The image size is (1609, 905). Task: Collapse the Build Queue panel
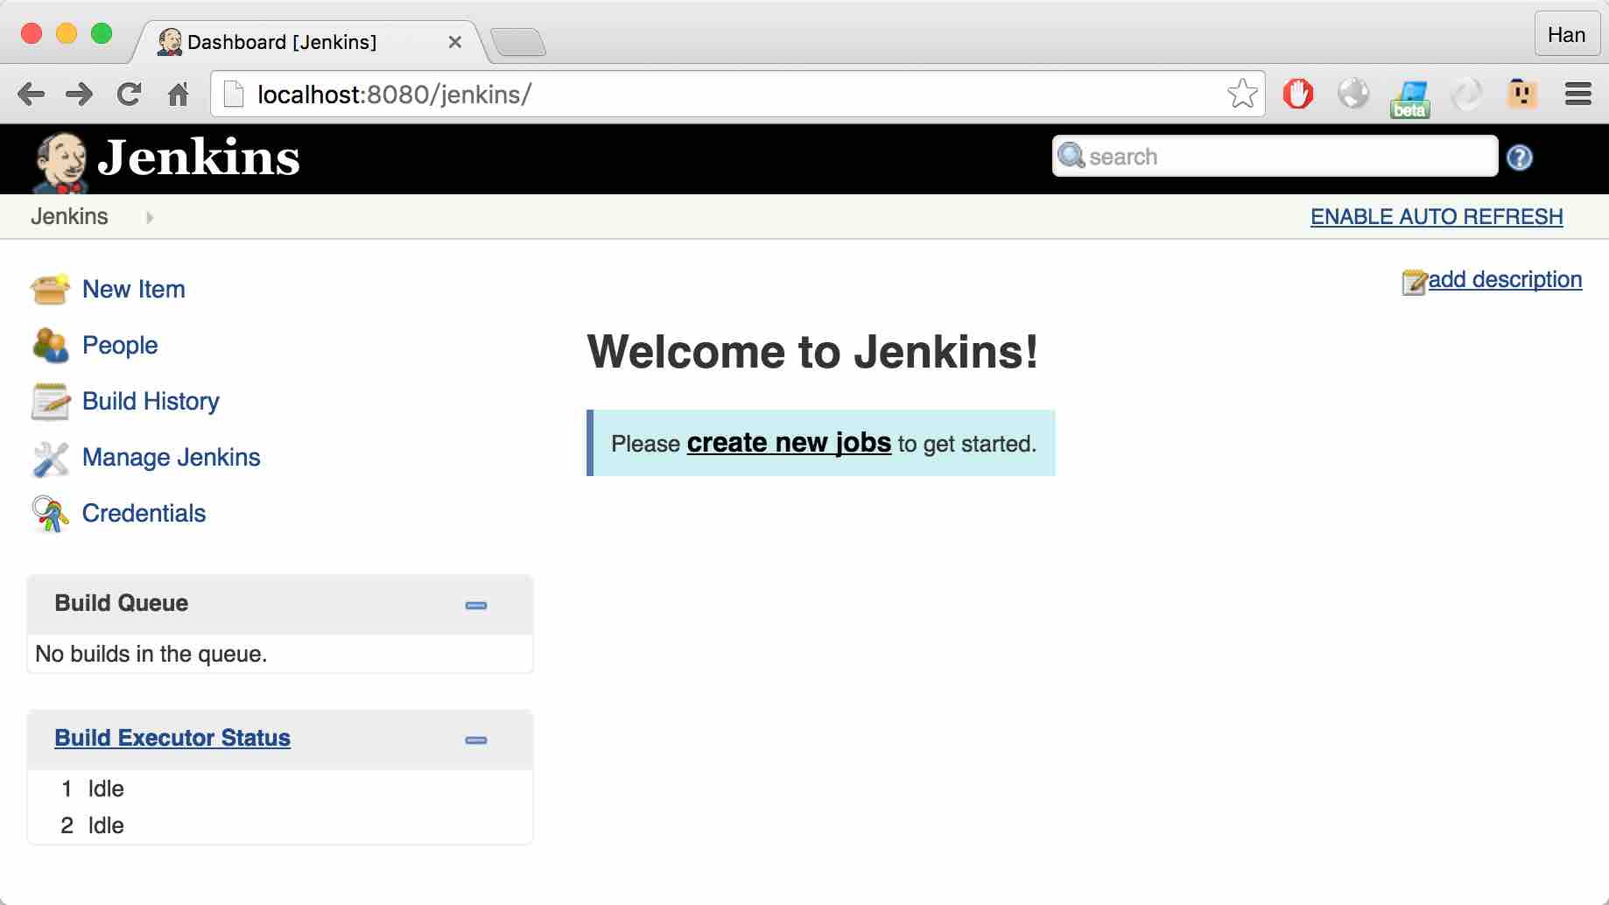[x=475, y=605]
